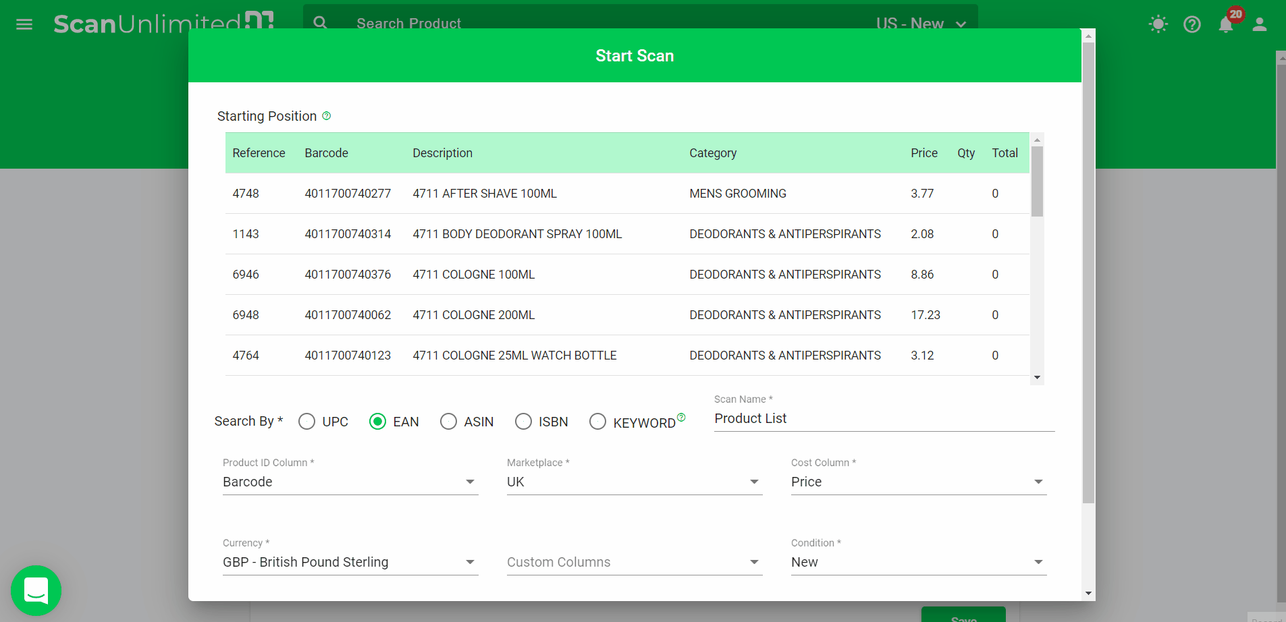
Task: Open the Condition dropdown set to New
Action: 918,562
